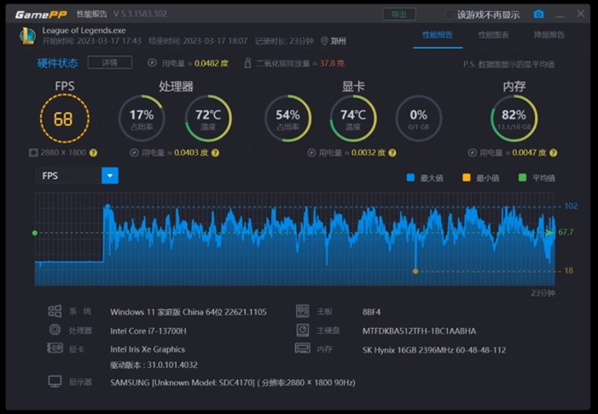This screenshot has height=414, width=598.
Task: Click the League of Legends game icon
Action: (27, 36)
